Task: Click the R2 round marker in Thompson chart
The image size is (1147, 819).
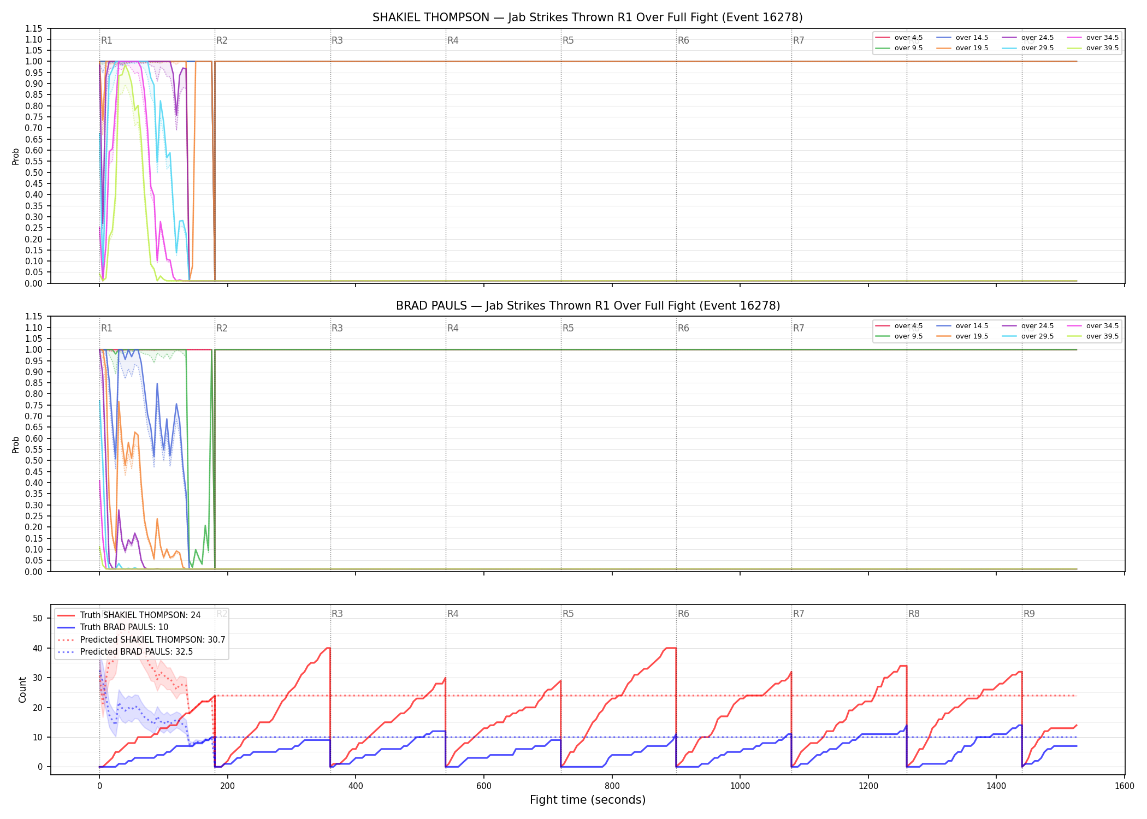Action: (x=222, y=40)
